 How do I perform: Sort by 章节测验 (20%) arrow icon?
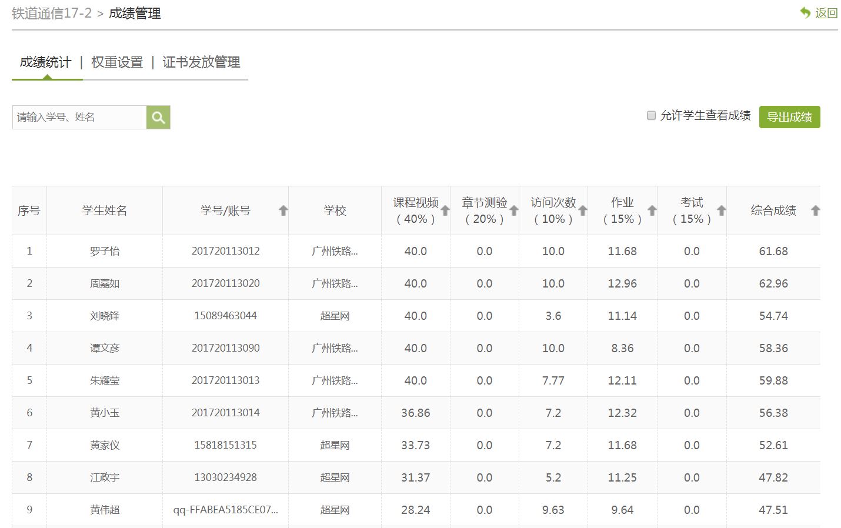514,210
